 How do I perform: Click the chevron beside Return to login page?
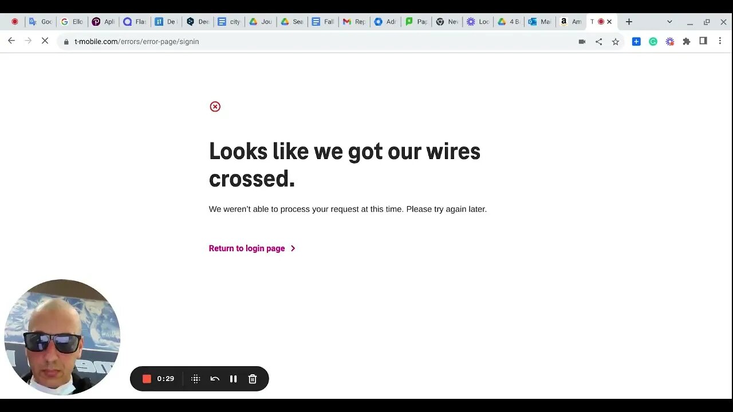coord(293,248)
